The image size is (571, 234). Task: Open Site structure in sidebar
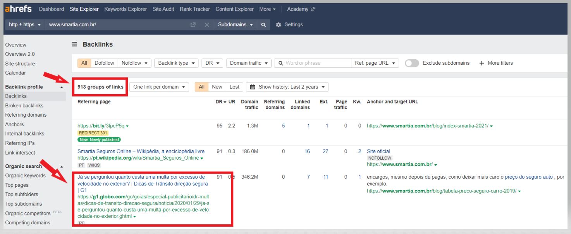click(20, 64)
